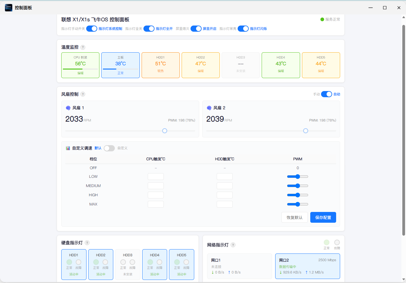Click the LOW row PWM slider
The image size is (406, 283).
click(298, 177)
